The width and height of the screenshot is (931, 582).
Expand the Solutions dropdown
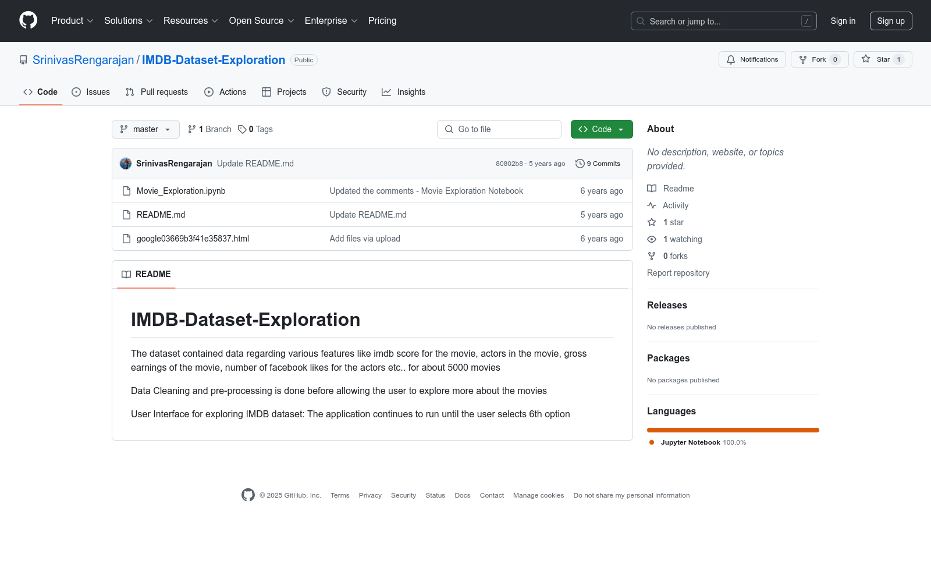tap(129, 20)
